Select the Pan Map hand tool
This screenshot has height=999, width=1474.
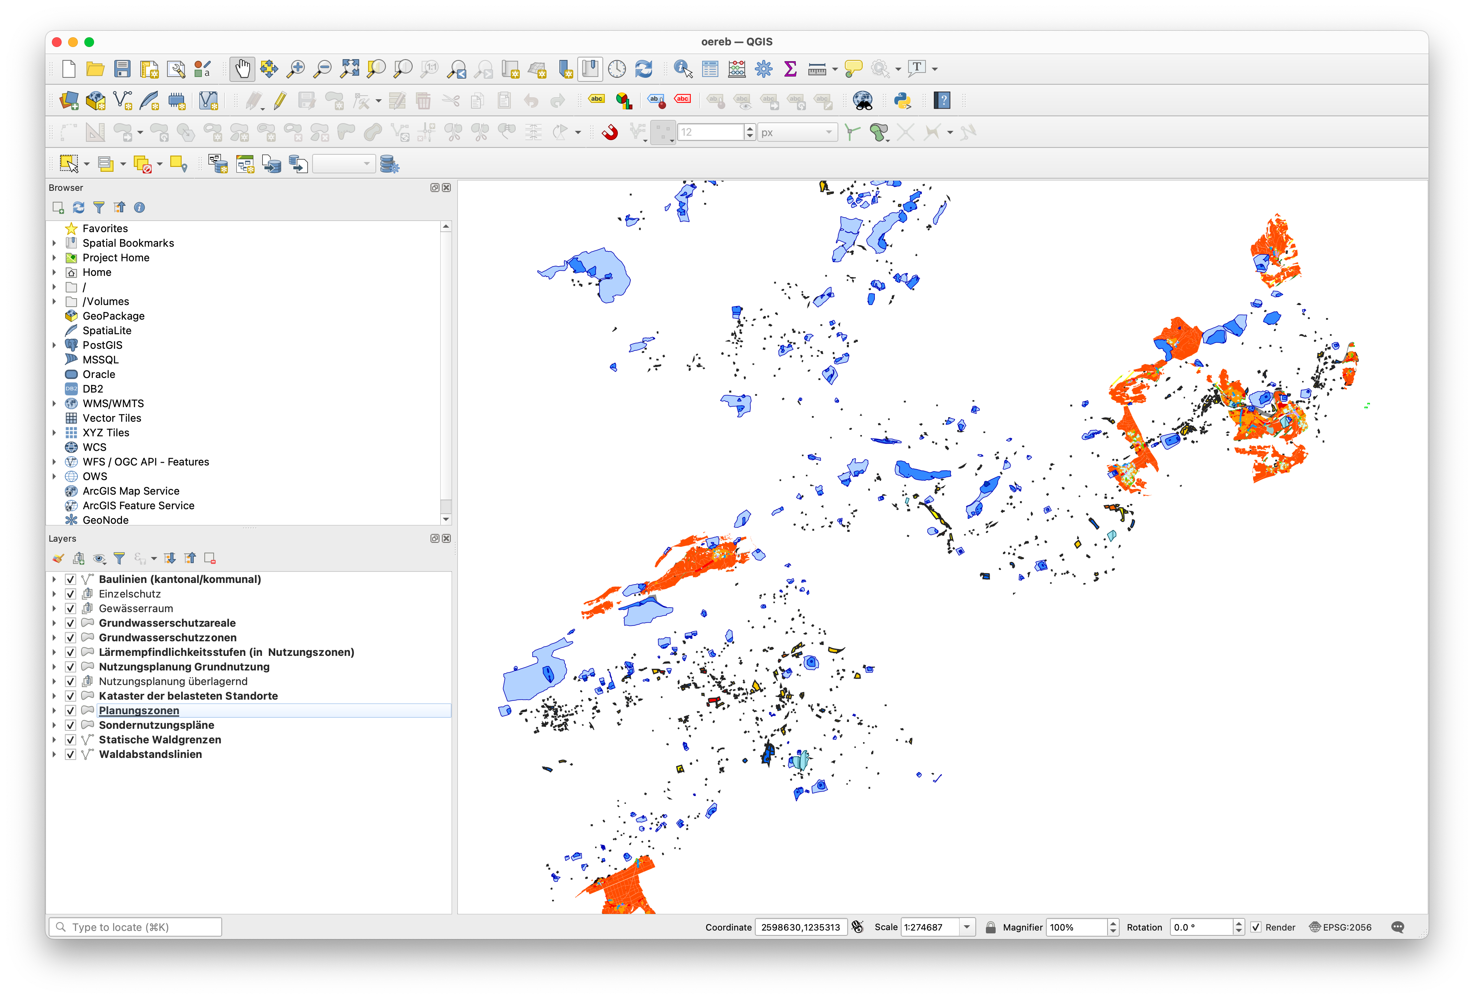point(242,68)
